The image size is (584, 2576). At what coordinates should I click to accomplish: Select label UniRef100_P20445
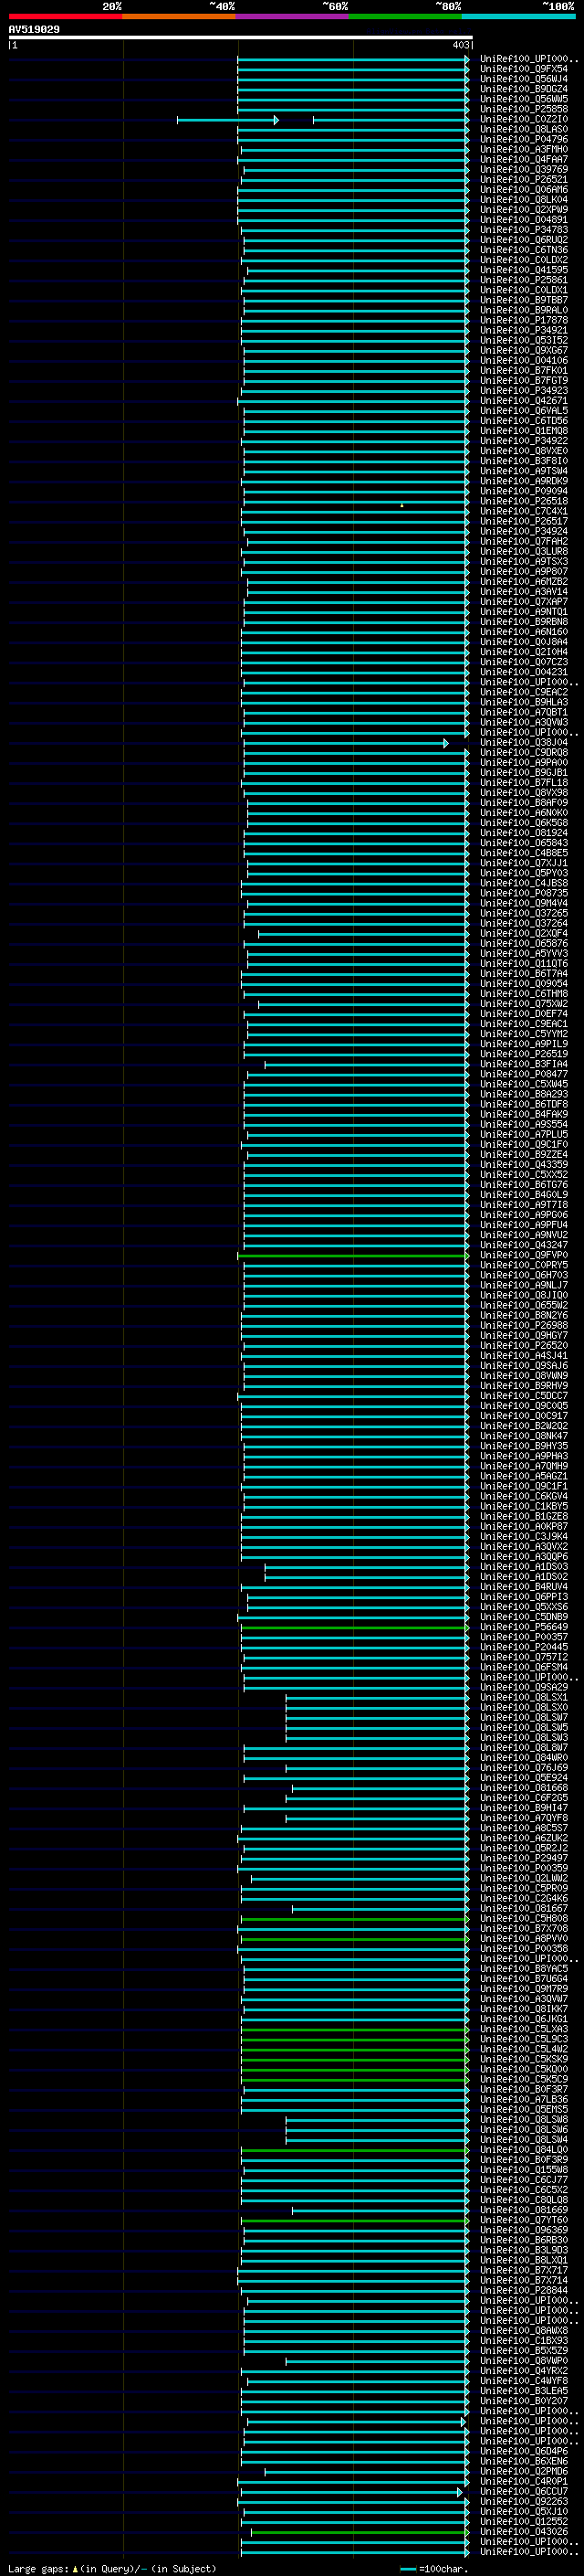point(524,1647)
